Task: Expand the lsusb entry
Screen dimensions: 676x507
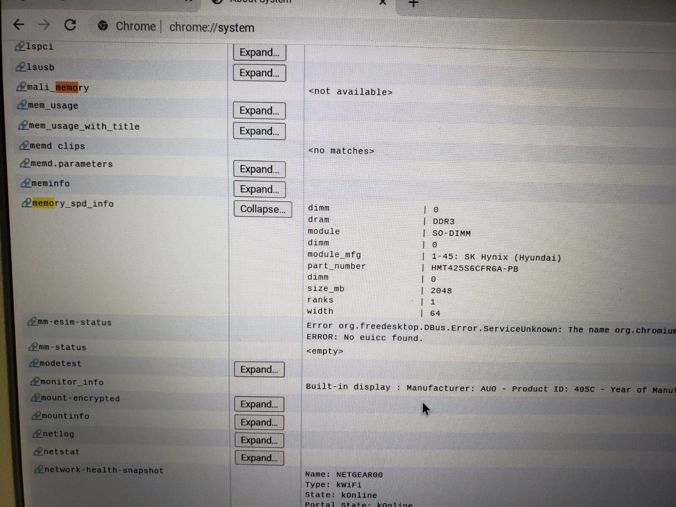Action: pos(259,73)
